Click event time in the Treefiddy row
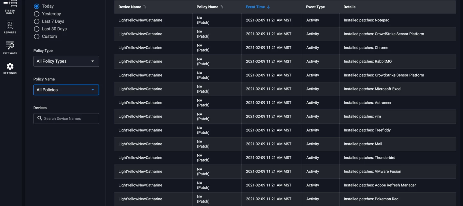This screenshot has width=463, height=206. 268,130
